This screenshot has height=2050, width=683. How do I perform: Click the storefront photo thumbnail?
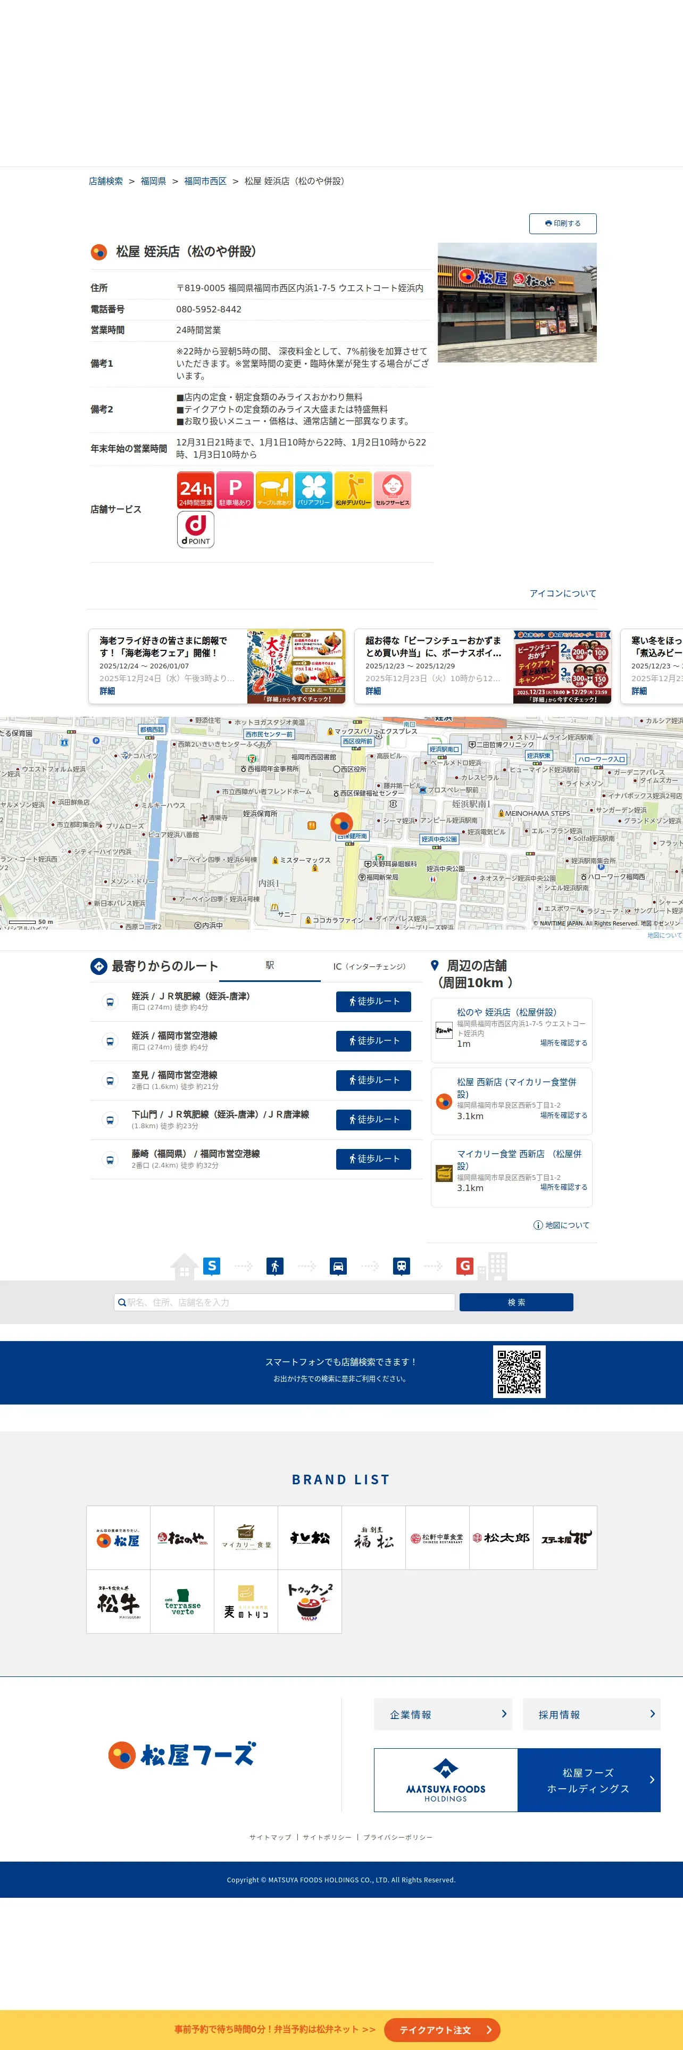click(517, 303)
